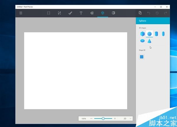Select the Brushes tool
This screenshot has width=177, height=127.
pyautogui.click(x=70, y=13)
